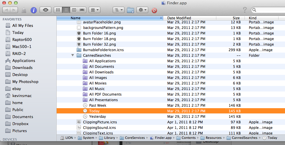The height and width of the screenshot is (145, 285).
Task: Open the path list dropdown in toolbar
Action: (119, 10)
